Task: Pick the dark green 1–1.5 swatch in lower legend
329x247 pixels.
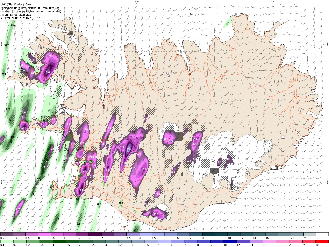Action: pyautogui.click(x=60, y=241)
